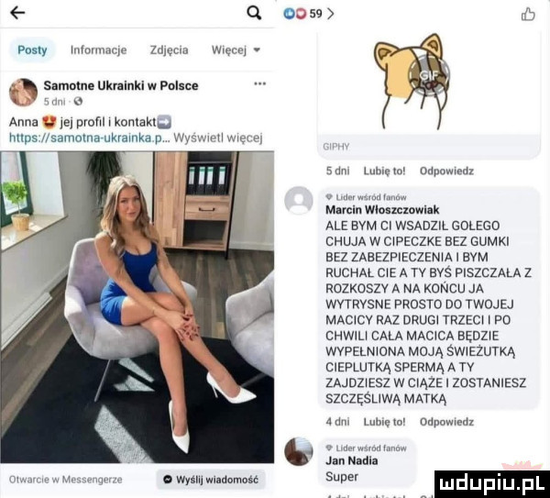Image resolution: width=550 pixels, height=498 pixels.
Task: Expand the post with Wyświetl więcej
Action: pyautogui.click(x=218, y=138)
